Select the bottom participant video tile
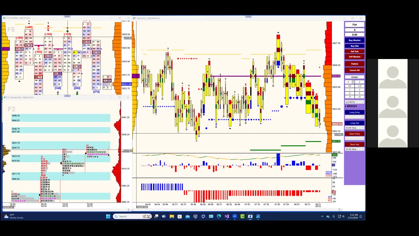 (x=393, y=133)
